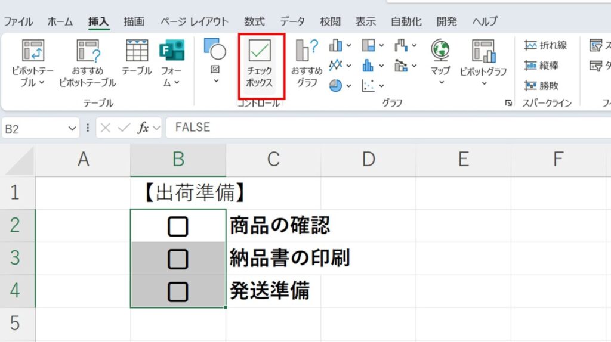Image resolution: width=611 pixels, height=342 pixels.
Task: Open the Maps (マップ) chart tool
Action: pos(441,62)
